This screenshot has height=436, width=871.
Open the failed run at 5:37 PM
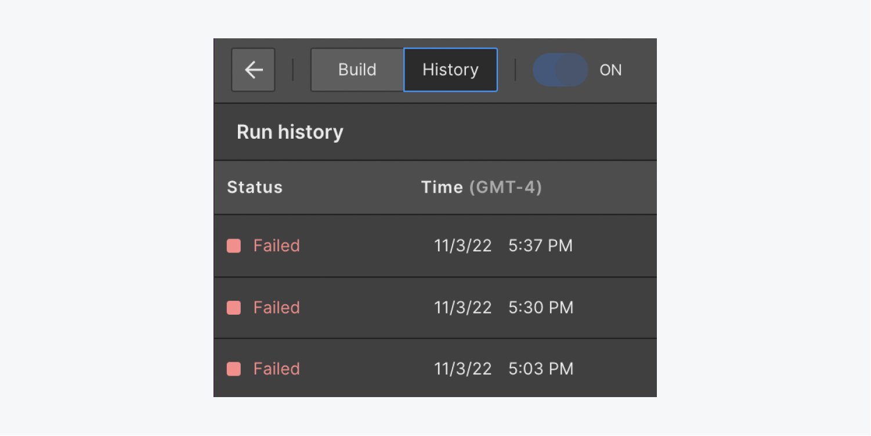pyautogui.click(x=435, y=246)
